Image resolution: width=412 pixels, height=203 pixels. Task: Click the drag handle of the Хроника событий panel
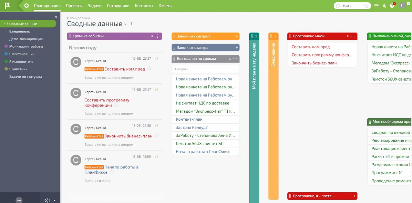(69, 36)
